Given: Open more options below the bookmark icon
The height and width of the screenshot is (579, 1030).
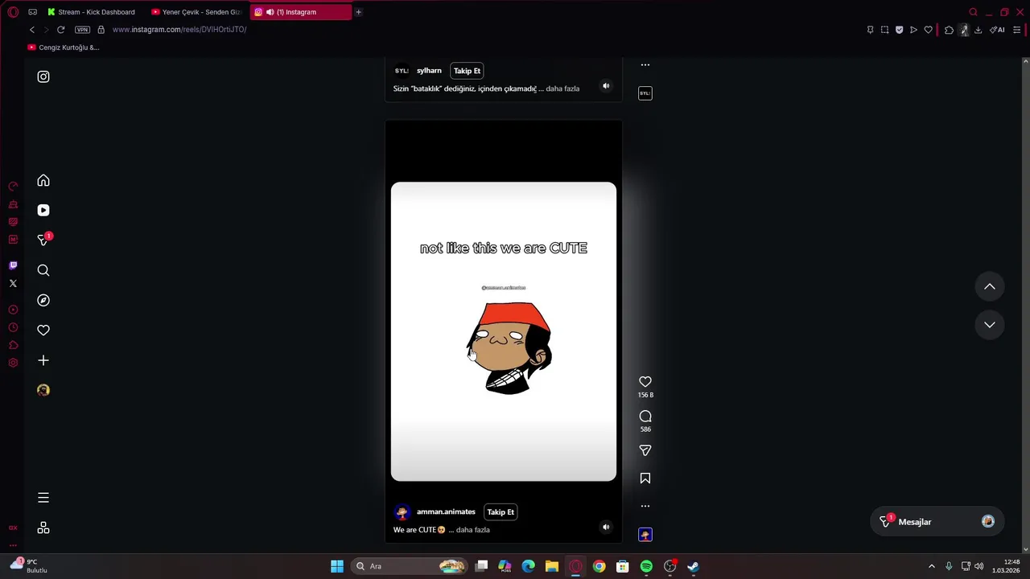Looking at the screenshot, I should pyautogui.click(x=645, y=507).
